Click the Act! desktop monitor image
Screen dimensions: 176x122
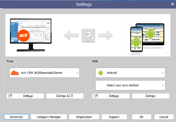[x=31, y=35]
